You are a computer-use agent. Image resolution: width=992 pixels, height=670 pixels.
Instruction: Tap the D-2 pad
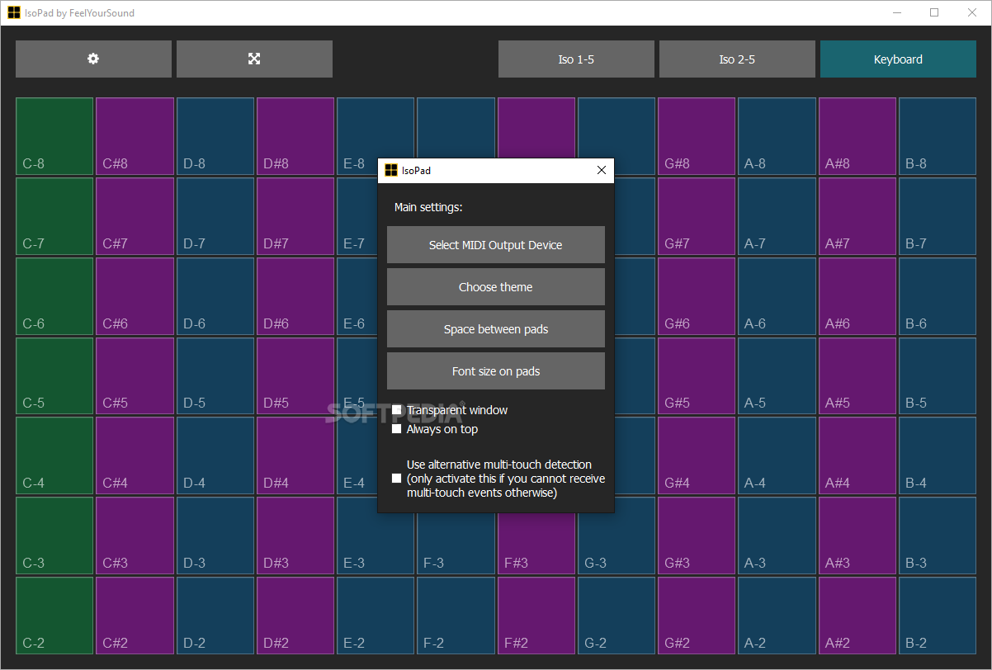click(x=215, y=616)
